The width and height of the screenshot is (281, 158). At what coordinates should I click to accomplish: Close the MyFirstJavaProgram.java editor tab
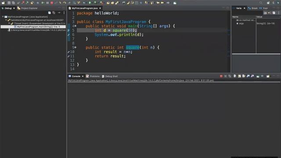click(x=100, y=8)
